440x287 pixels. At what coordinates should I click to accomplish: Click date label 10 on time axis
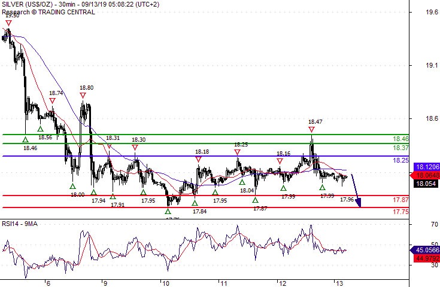[166, 283]
